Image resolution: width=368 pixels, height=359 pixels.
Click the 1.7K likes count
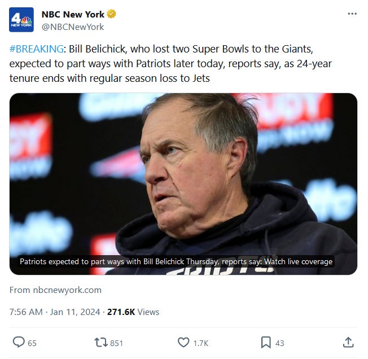click(x=201, y=343)
